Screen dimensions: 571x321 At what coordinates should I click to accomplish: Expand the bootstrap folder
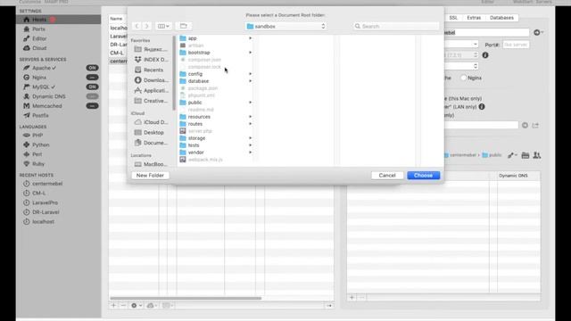(250, 53)
